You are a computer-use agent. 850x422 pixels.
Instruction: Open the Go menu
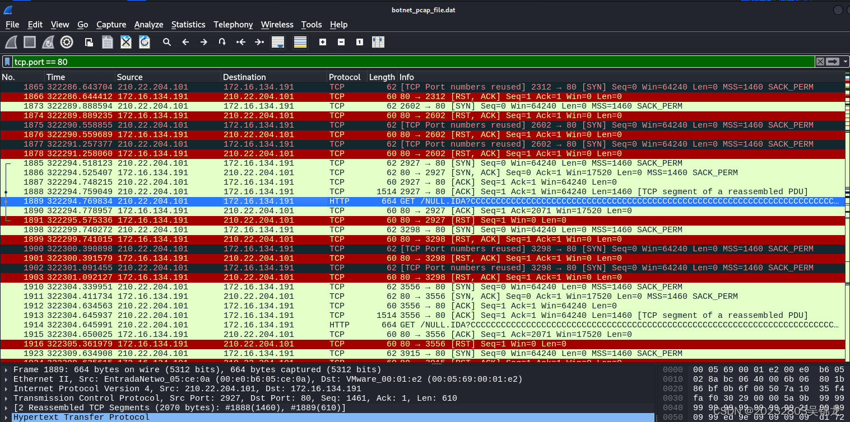(83, 25)
